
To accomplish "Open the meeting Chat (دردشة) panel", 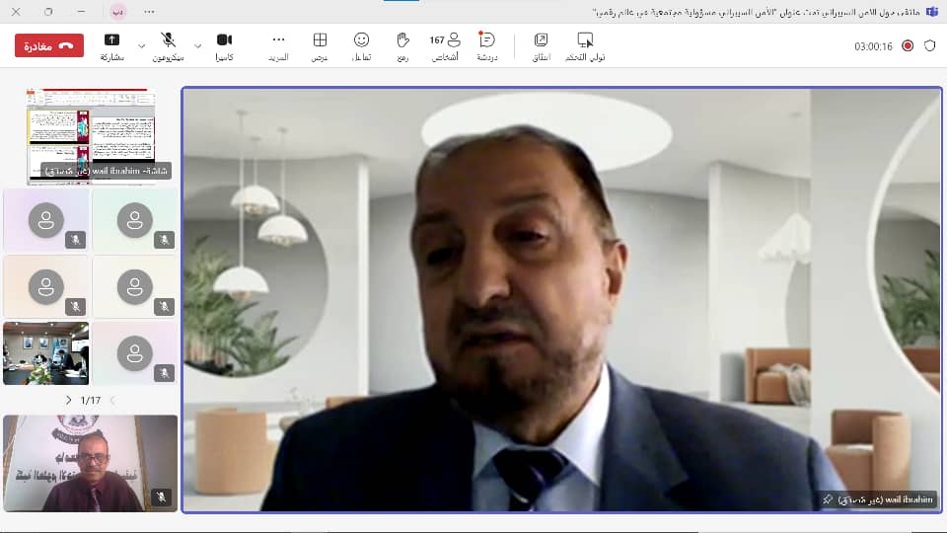I will [x=486, y=45].
